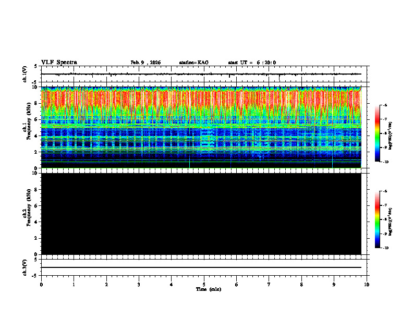The width and height of the screenshot is (413, 319).
Task: Click time axis tick label "3"
Action: (139, 285)
